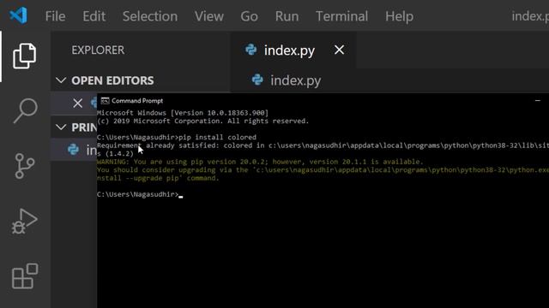Open the File menu
Viewport: 549px width, 308px height.
[55, 16]
